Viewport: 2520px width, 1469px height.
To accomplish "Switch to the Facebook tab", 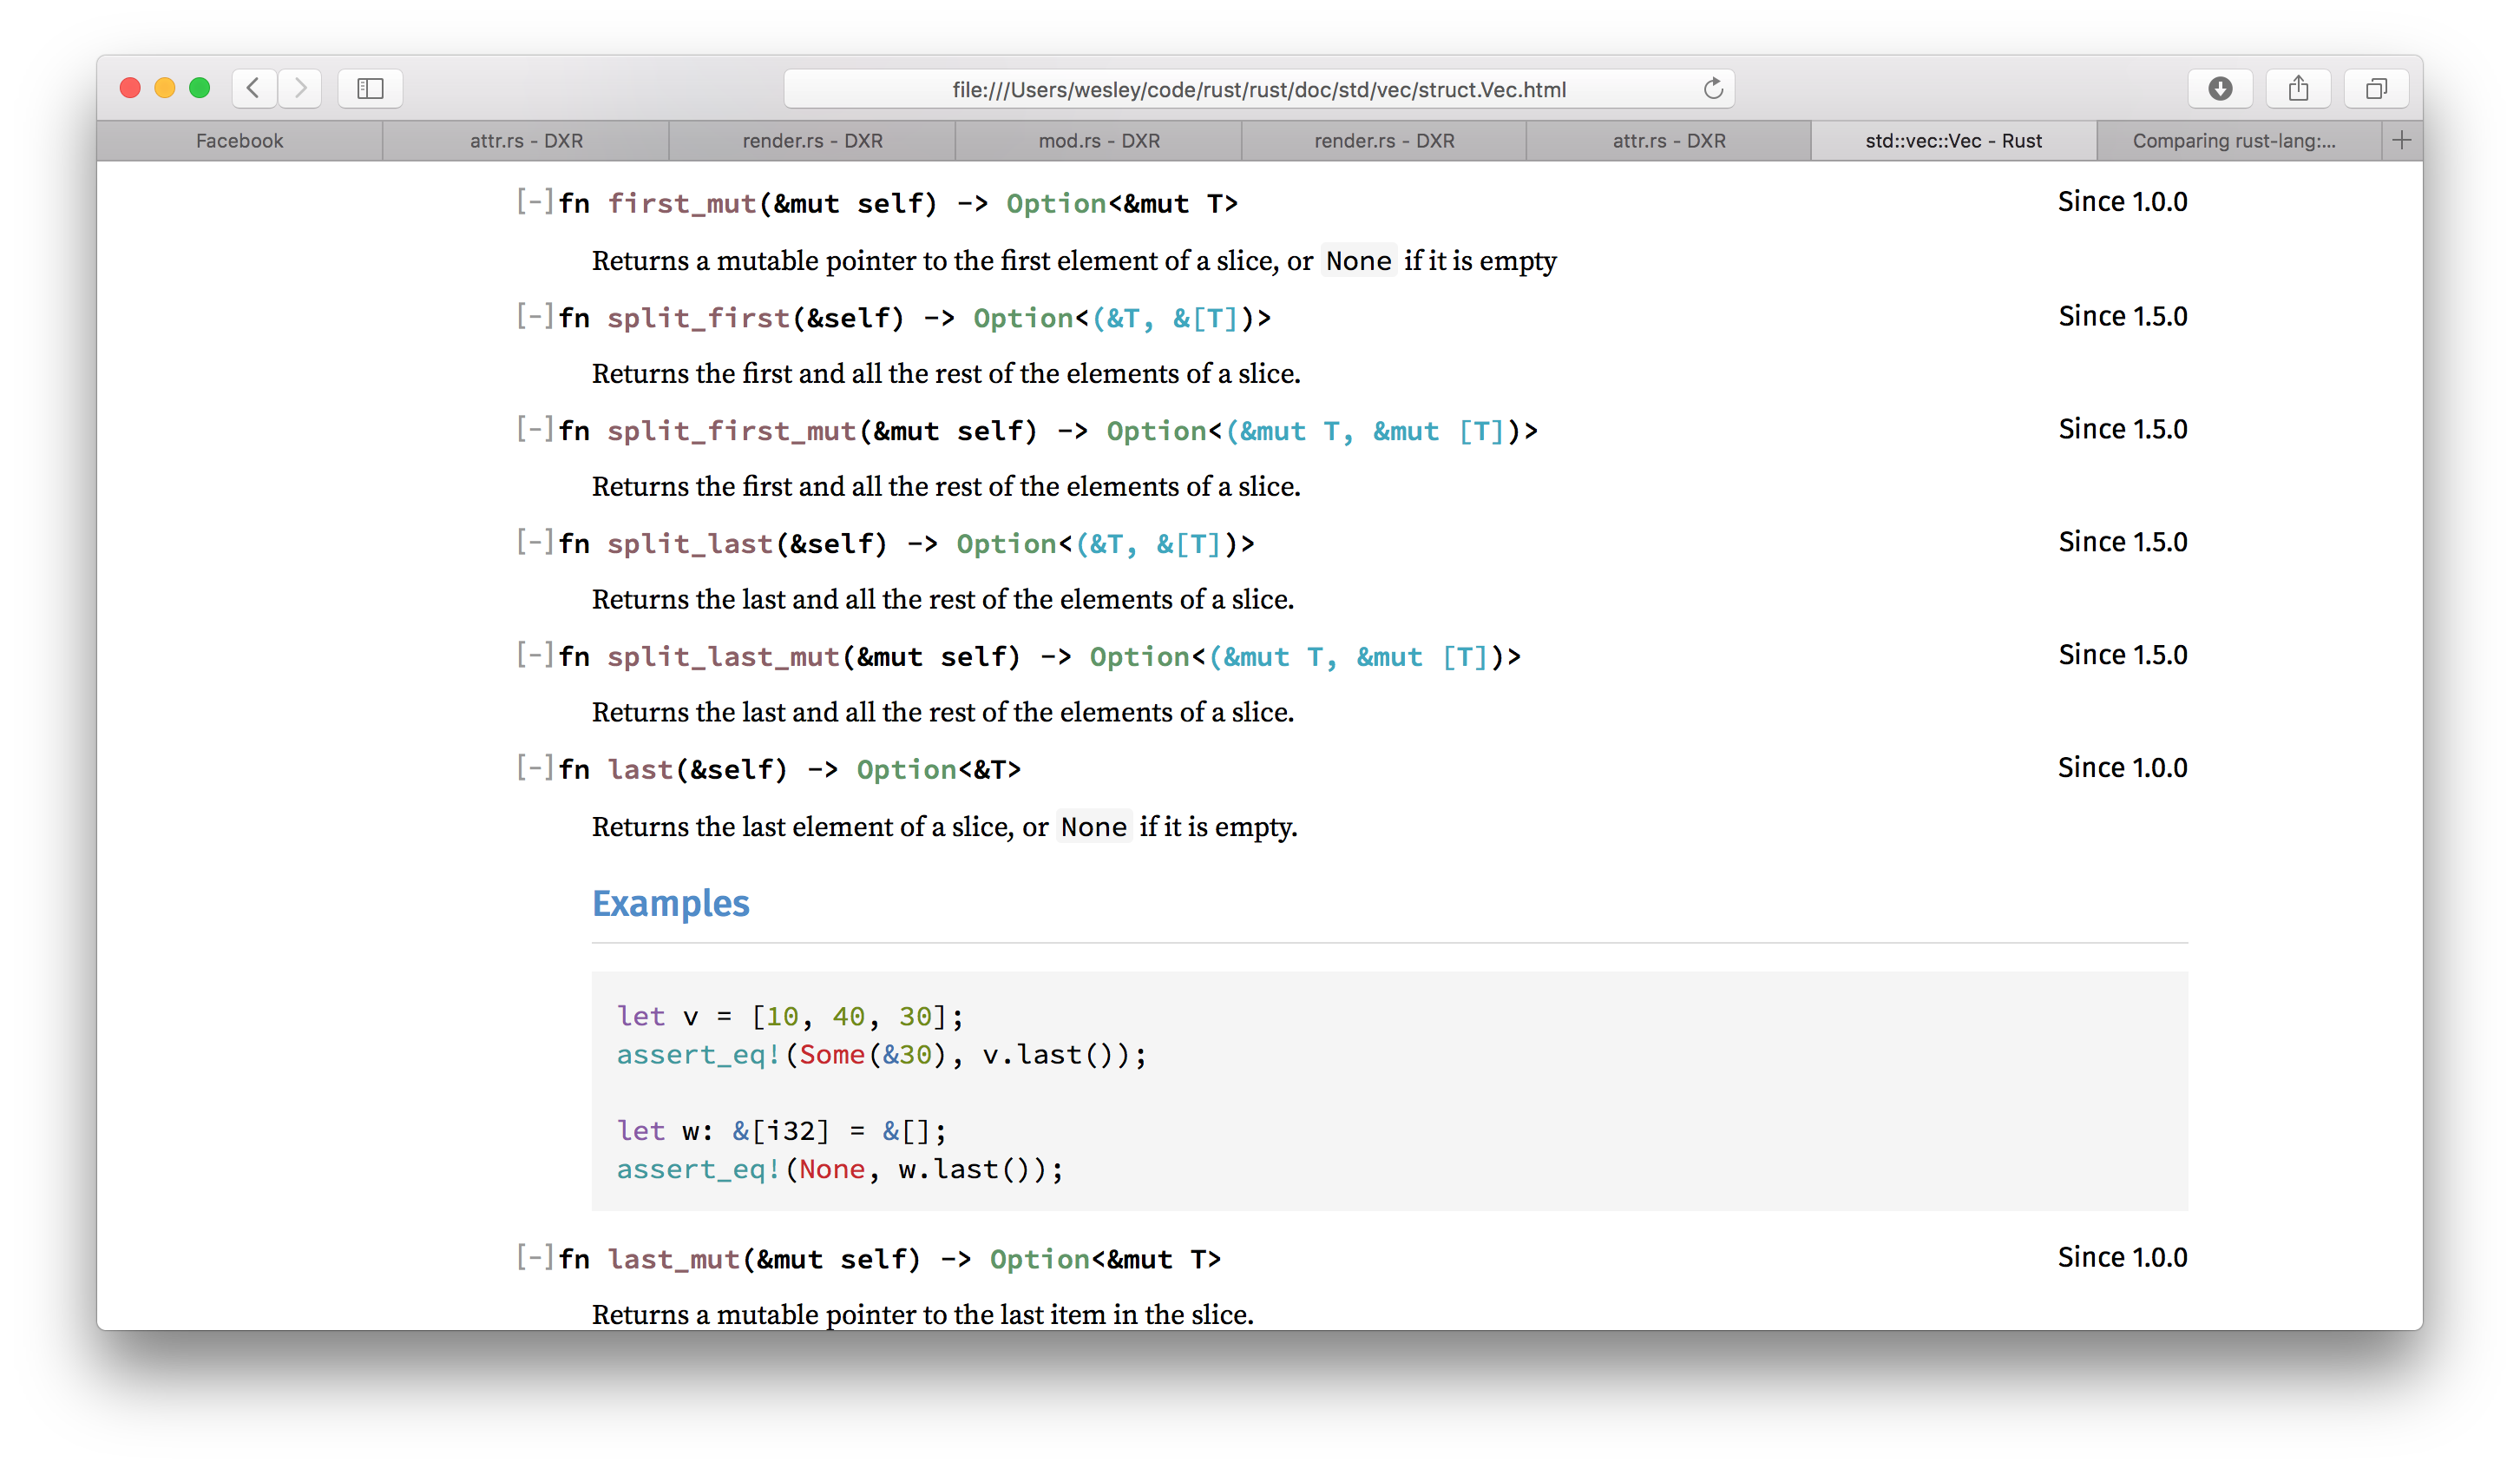I will click(239, 142).
